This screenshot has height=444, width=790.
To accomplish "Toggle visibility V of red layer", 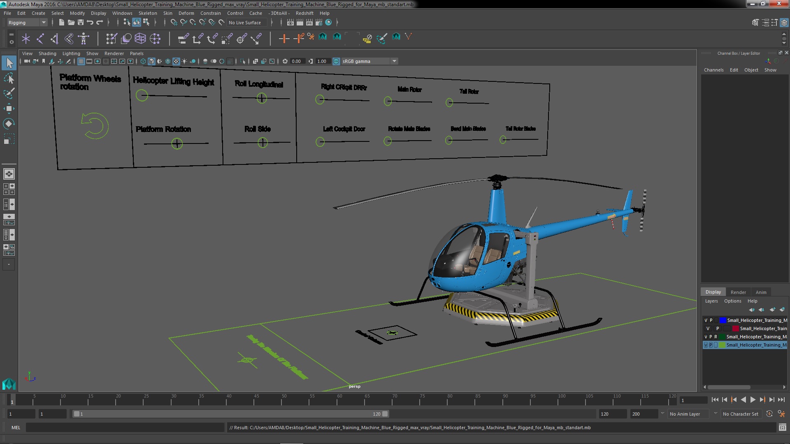I will pos(708,328).
